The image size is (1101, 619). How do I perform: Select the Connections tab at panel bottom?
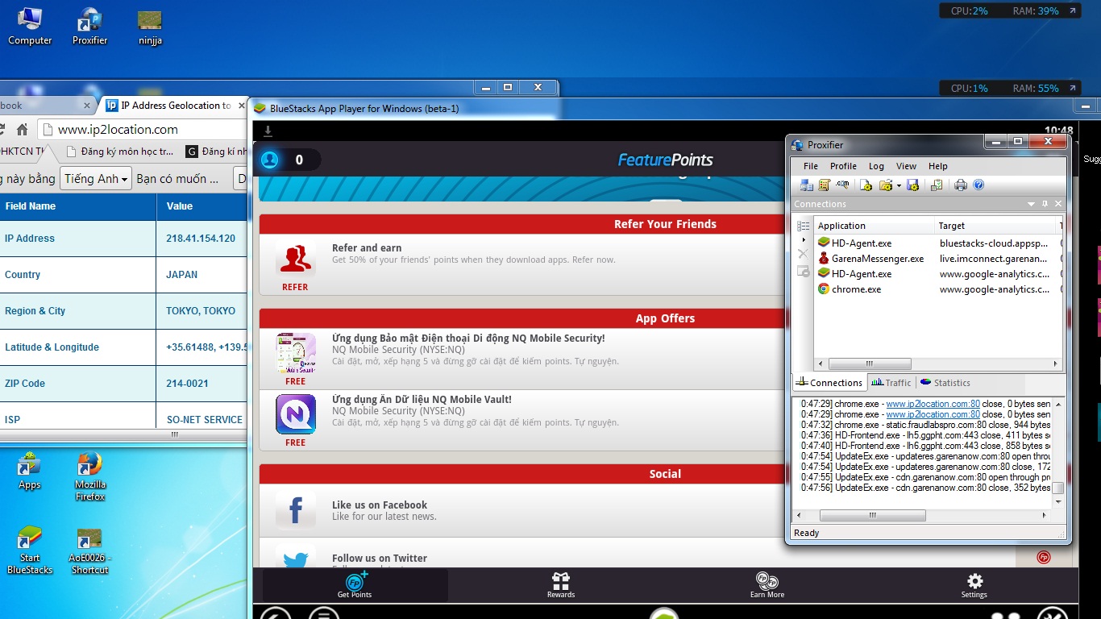tap(829, 383)
